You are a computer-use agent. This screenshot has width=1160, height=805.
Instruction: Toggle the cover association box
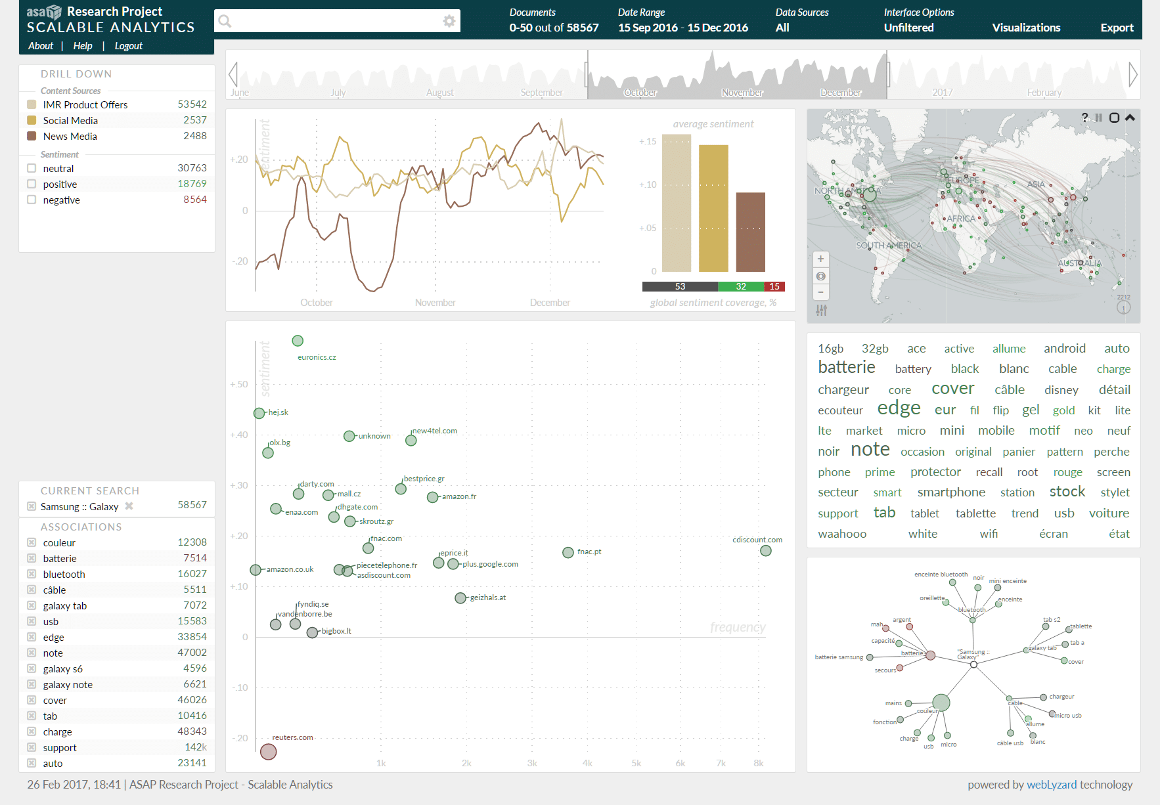click(x=32, y=700)
